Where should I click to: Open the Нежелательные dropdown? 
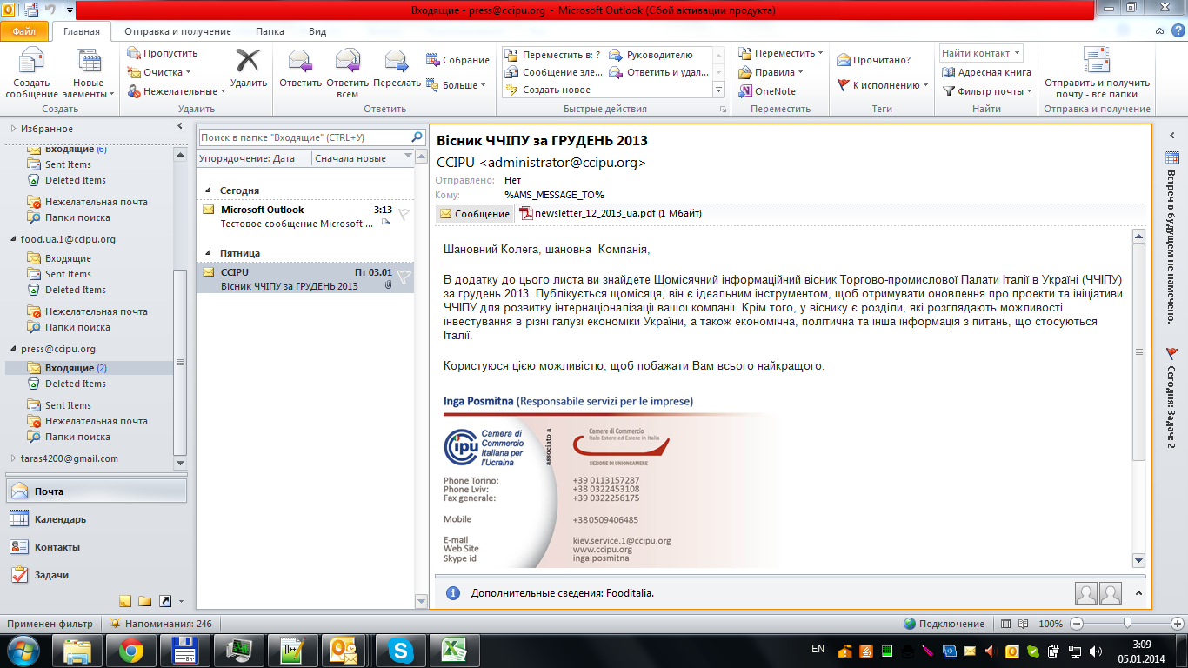(176, 91)
